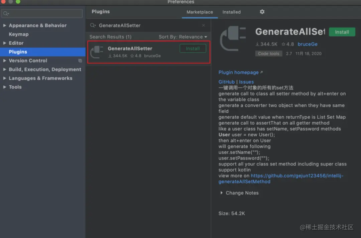Click the GenerateAllSetter plugin icon in results
The height and width of the screenshot is (238, 361).
97,52
